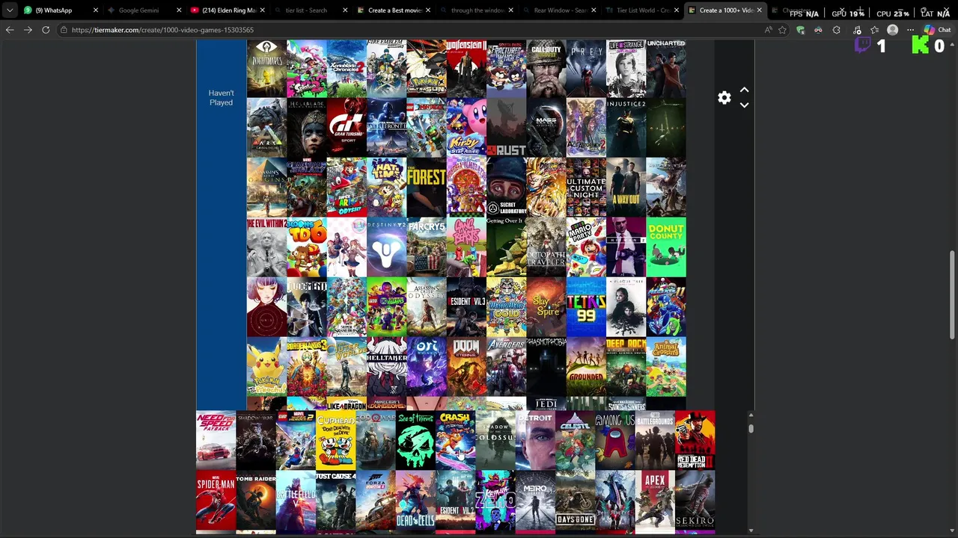Select Just Cause 4 cover
Viewport: 958px width, 538px height.
point(335,500)
